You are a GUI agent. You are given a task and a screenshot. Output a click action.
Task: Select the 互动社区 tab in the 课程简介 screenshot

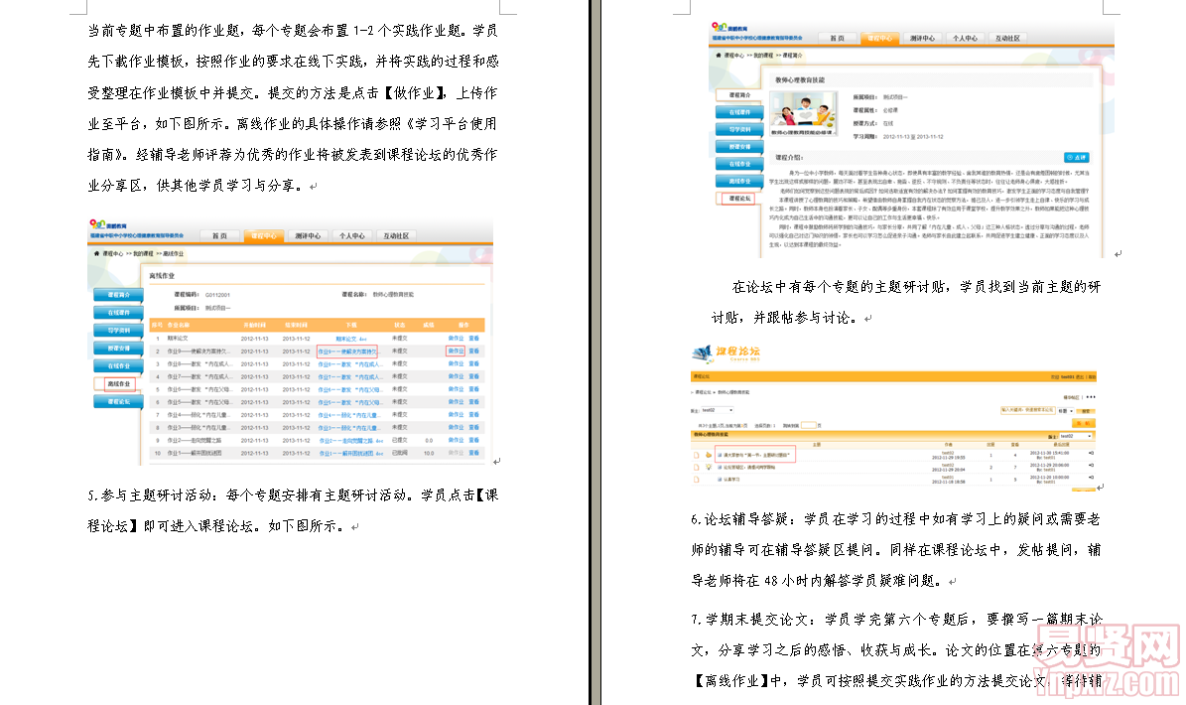1007,38
